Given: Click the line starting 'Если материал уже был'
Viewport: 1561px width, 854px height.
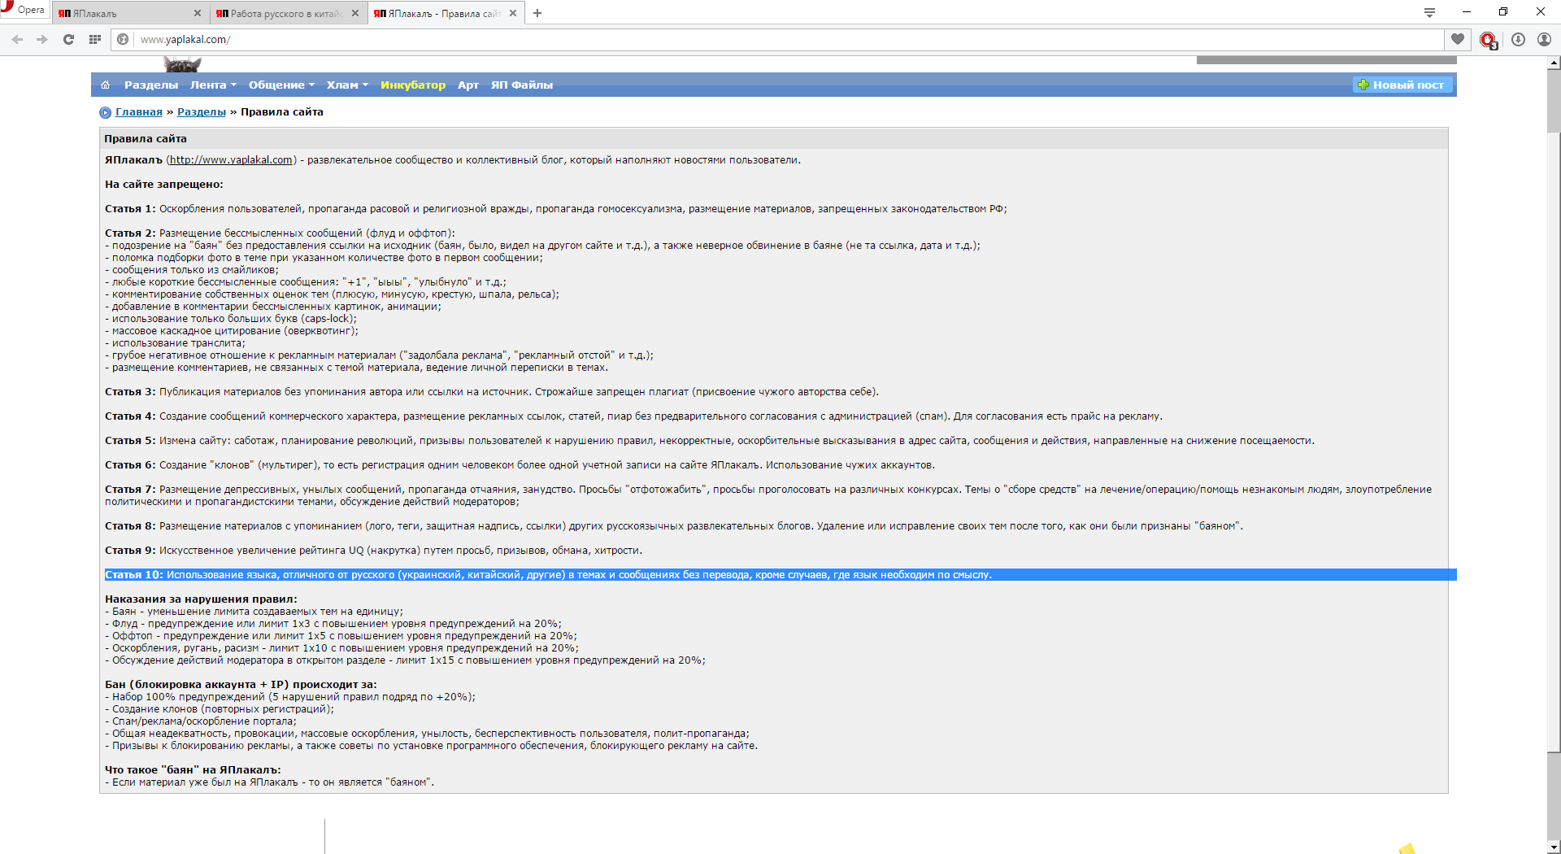Looking at the screenshot, I should (x=270, y=782).
